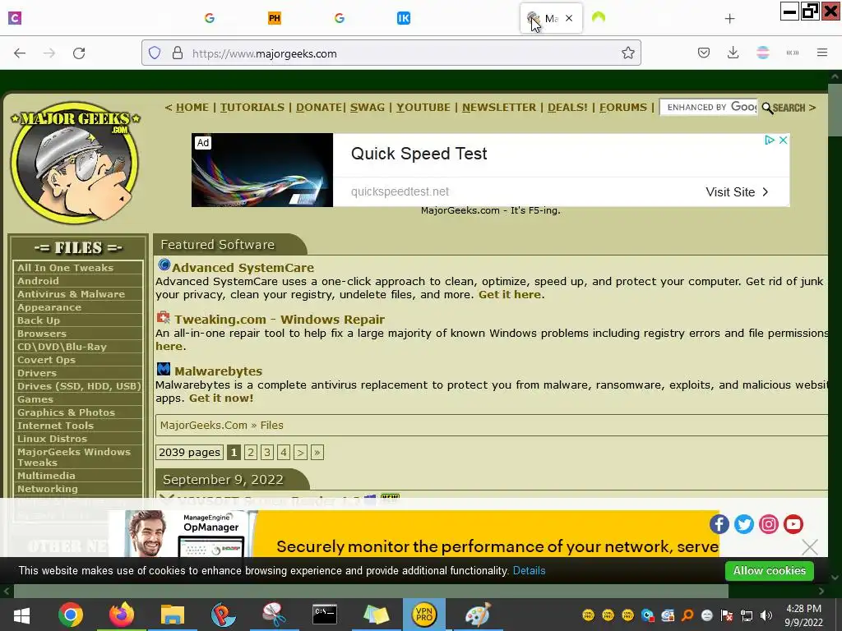The width and height of the screenshot is (842, 631).
Task: Open File Explorer from the taskbar
Action: [x=173, y=615]
